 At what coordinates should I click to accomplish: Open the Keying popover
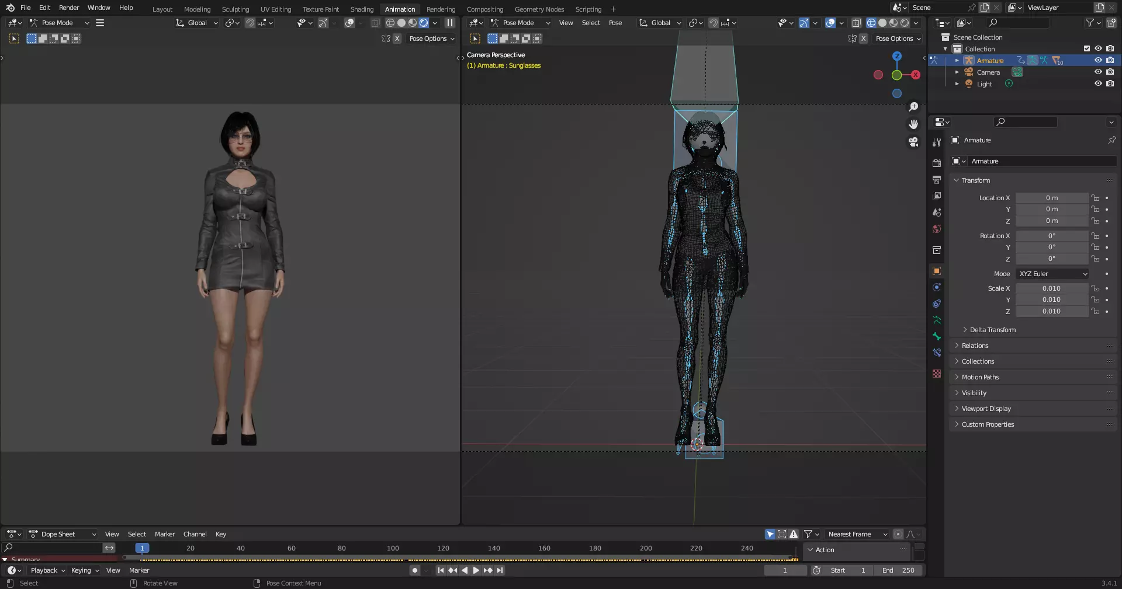pos(85,570)
